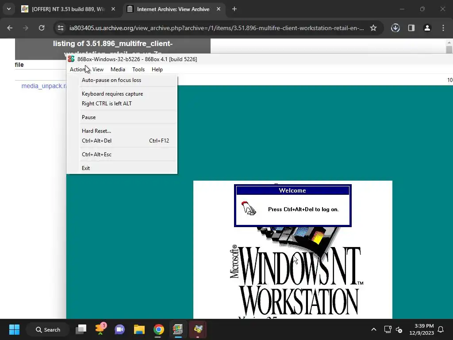Image resolution: width=453 pixels, height=340 pixels.
Task: Open Chrome downloads icon
Action: 395,28
